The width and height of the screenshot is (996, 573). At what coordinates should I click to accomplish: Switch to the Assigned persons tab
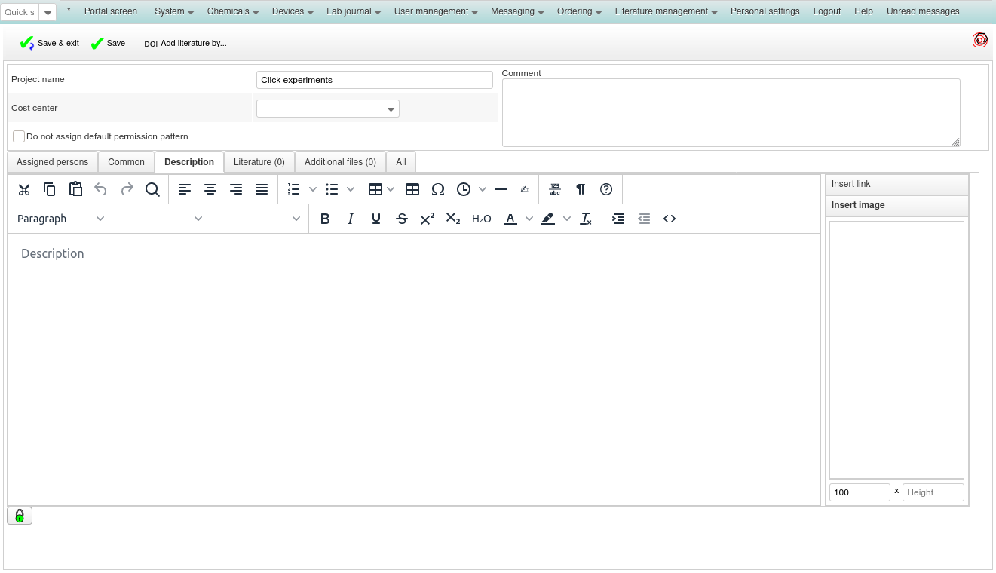52,162
